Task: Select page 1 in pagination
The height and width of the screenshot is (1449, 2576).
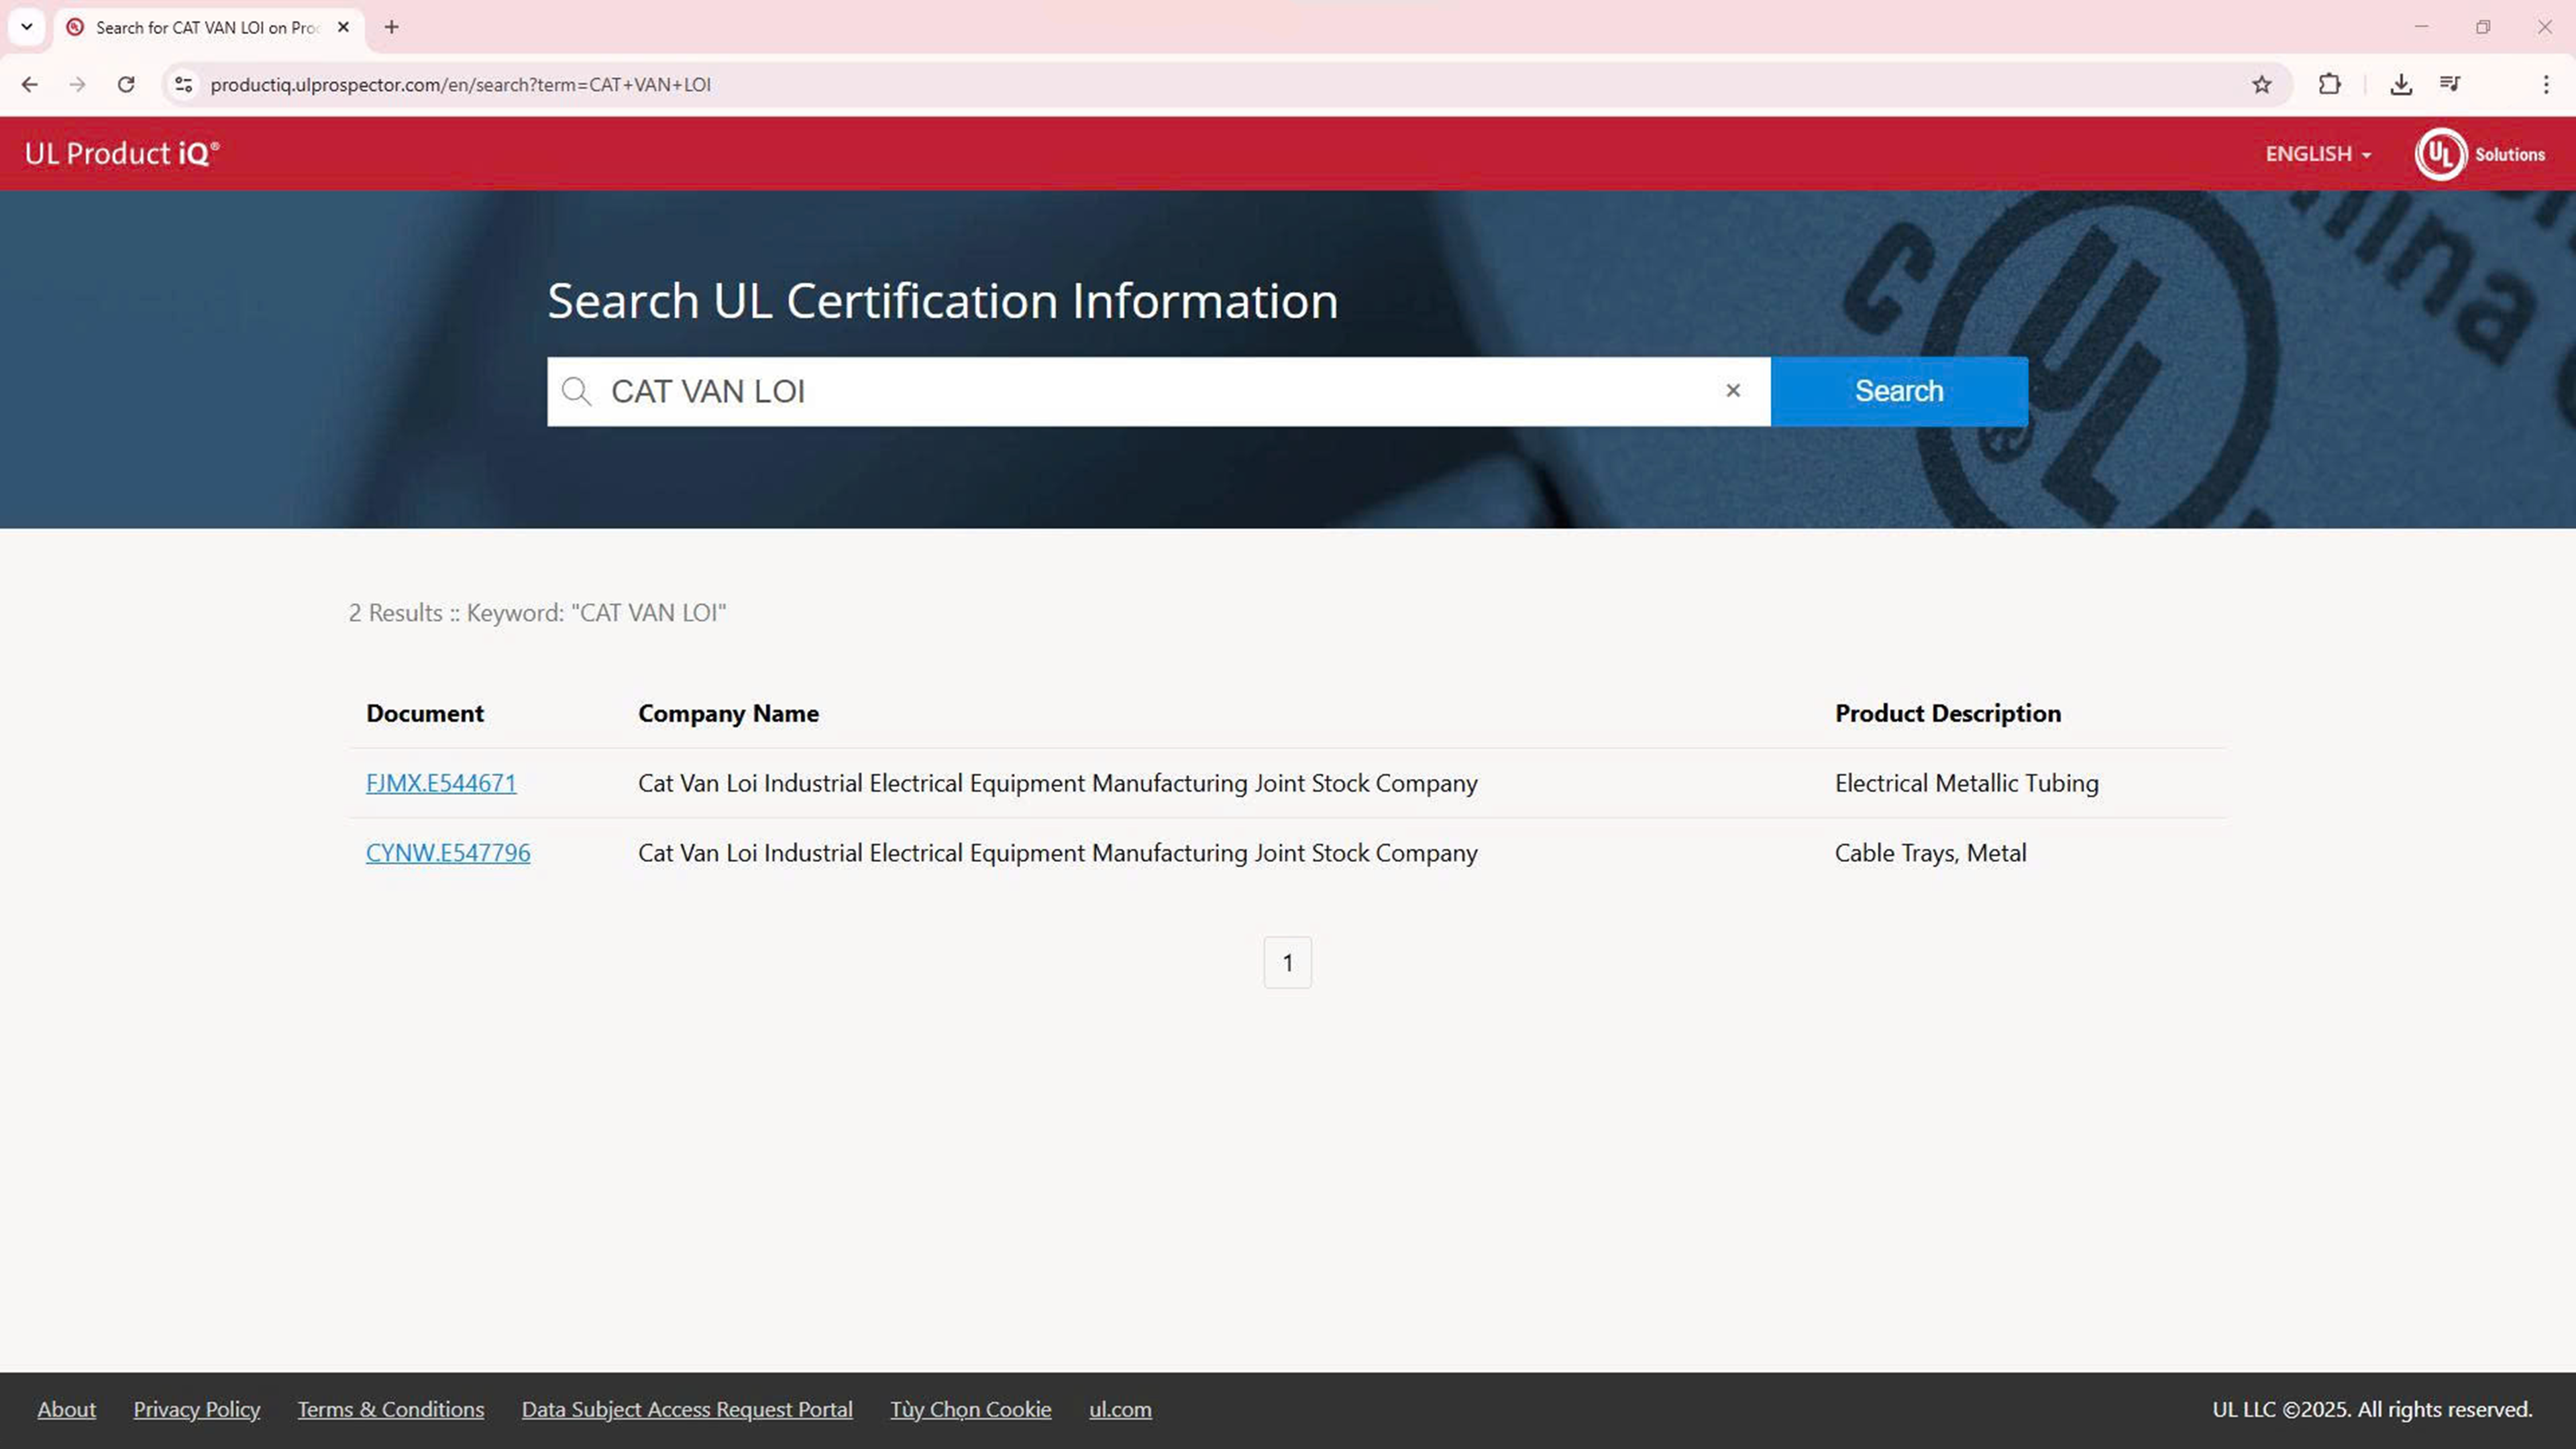Action: click(1287, 962)
